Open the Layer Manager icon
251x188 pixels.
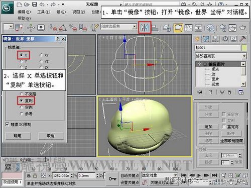click(167, 28)
